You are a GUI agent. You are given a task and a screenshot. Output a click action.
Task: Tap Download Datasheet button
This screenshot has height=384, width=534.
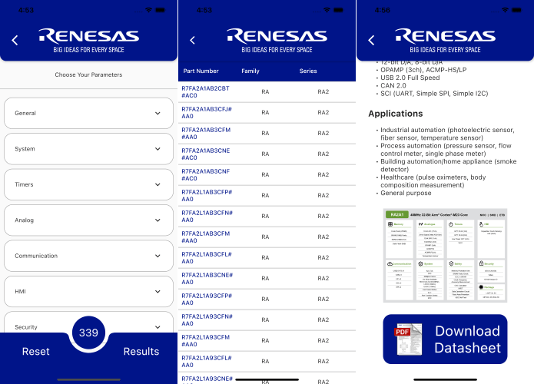point(445,339)
